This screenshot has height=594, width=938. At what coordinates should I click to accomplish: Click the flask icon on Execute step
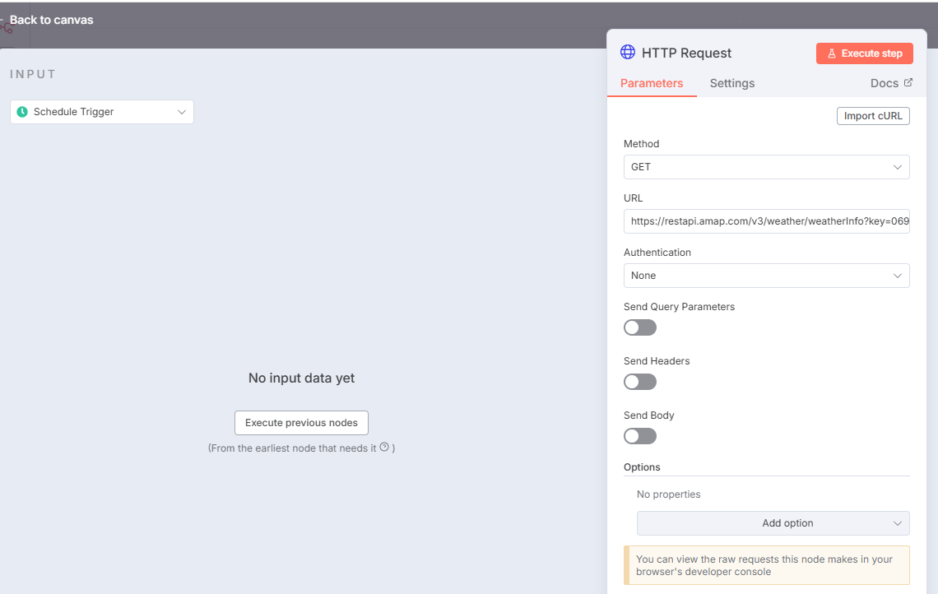click(832, 53)
